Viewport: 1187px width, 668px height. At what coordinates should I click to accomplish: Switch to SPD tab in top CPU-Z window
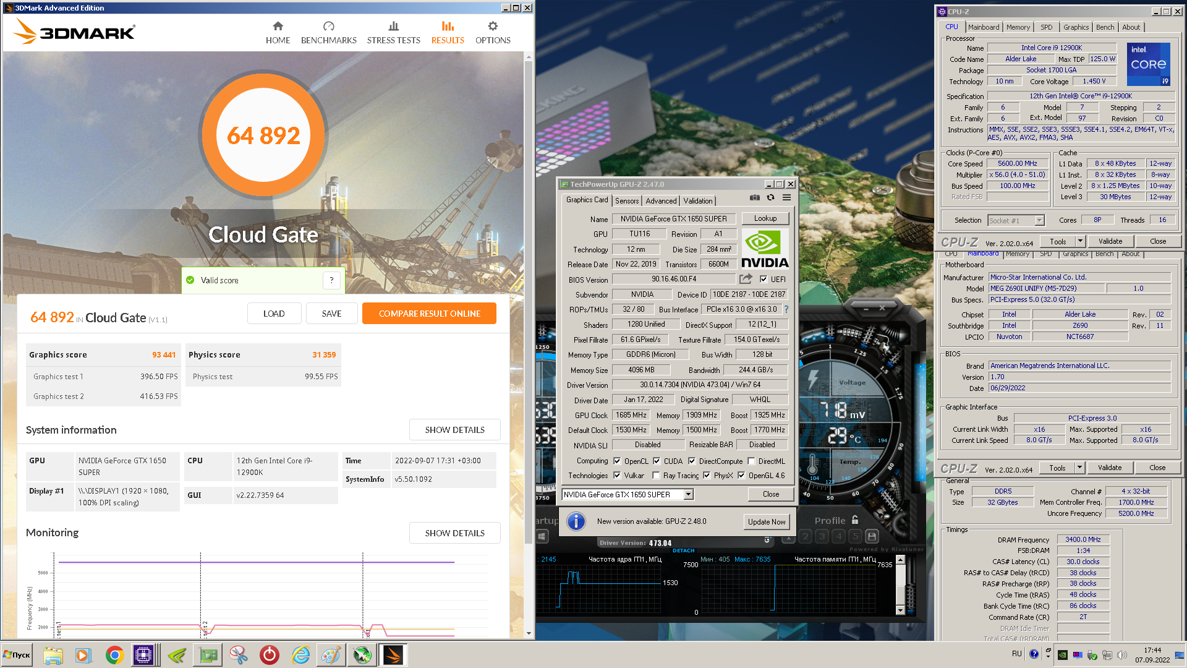click(1046, 27)
